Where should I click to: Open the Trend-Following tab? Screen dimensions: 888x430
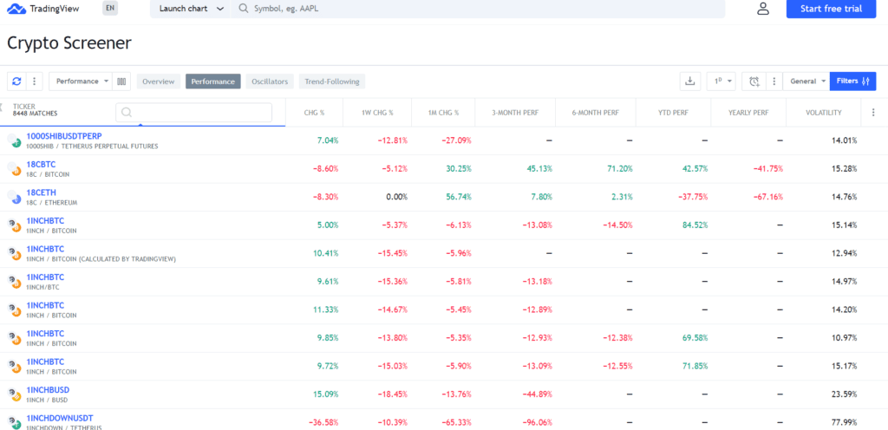pyautogui.click(x=332, y=81)
